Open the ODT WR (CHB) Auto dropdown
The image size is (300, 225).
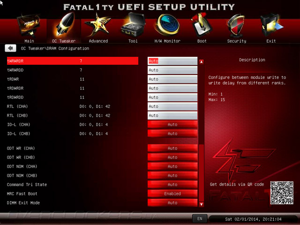tap(172, 157)
